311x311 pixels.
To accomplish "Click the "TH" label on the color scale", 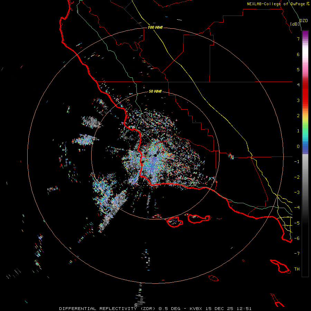I will click(x=297, y=269).
